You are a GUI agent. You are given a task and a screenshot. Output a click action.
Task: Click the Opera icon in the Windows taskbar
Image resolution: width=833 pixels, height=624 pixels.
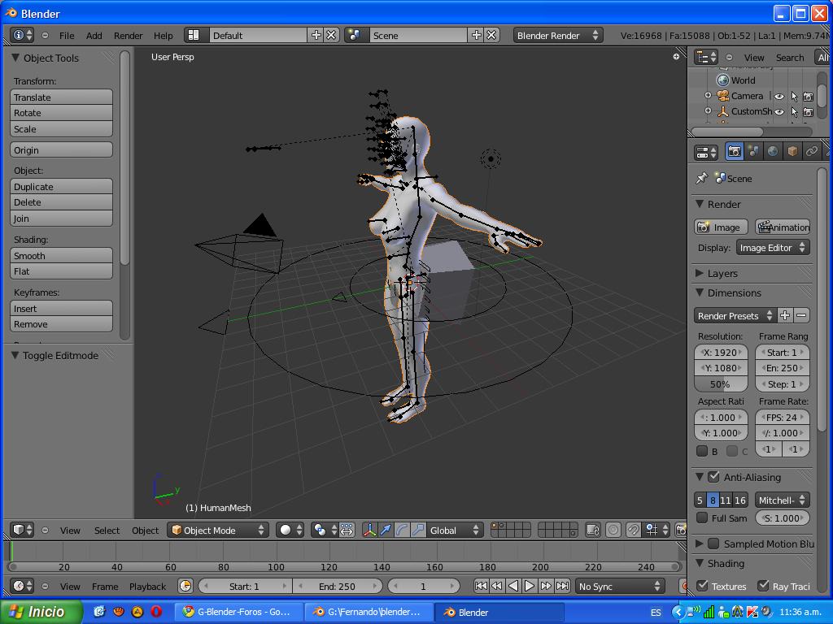click(x=155, y=612)
